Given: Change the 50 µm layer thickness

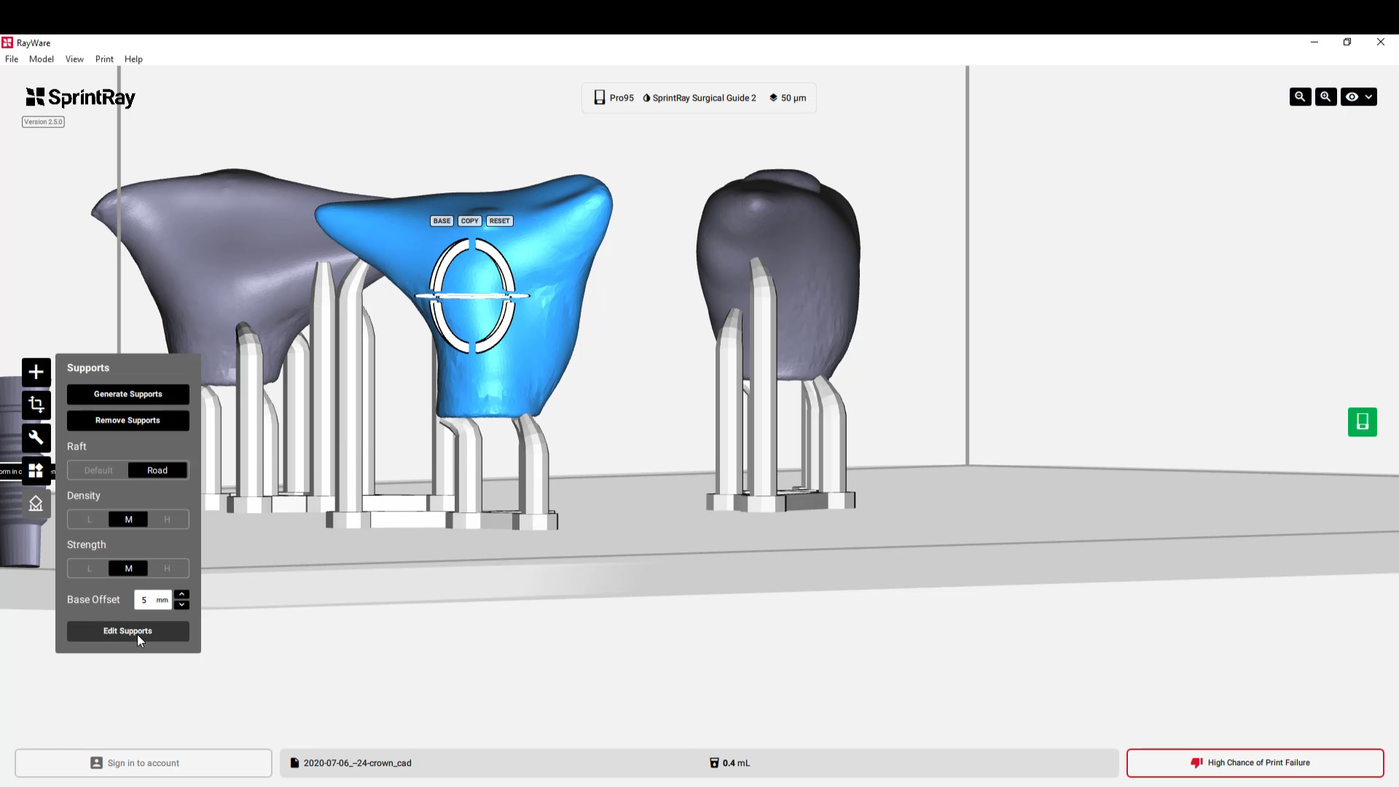Looking at the screenshot, I should (x=788, y=98).
